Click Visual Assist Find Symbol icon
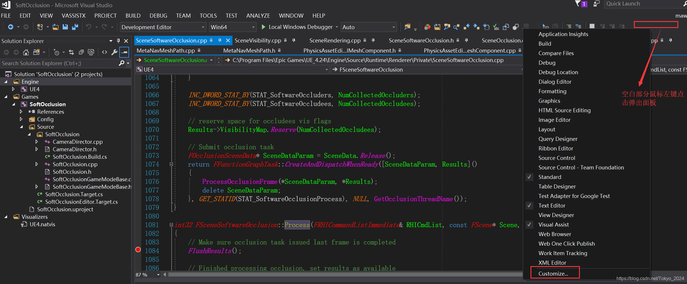687x284 pixels. click(447, 27)
